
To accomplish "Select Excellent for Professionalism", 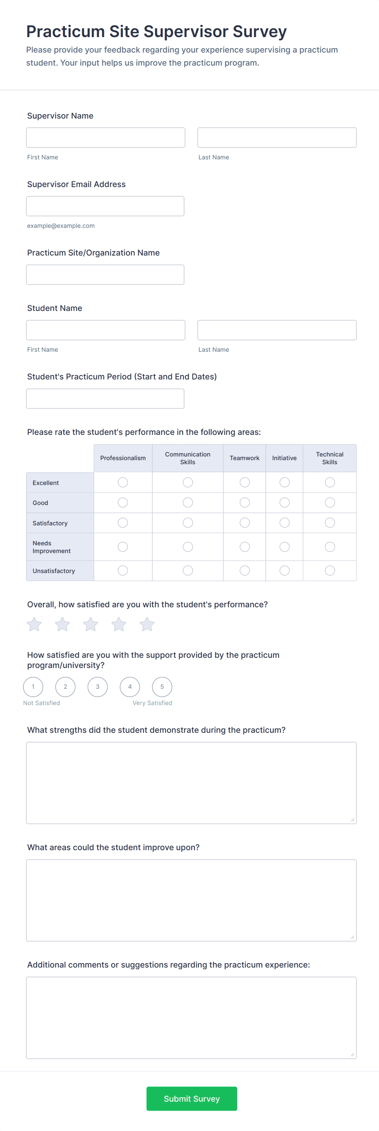I will [x=123, y=483].
